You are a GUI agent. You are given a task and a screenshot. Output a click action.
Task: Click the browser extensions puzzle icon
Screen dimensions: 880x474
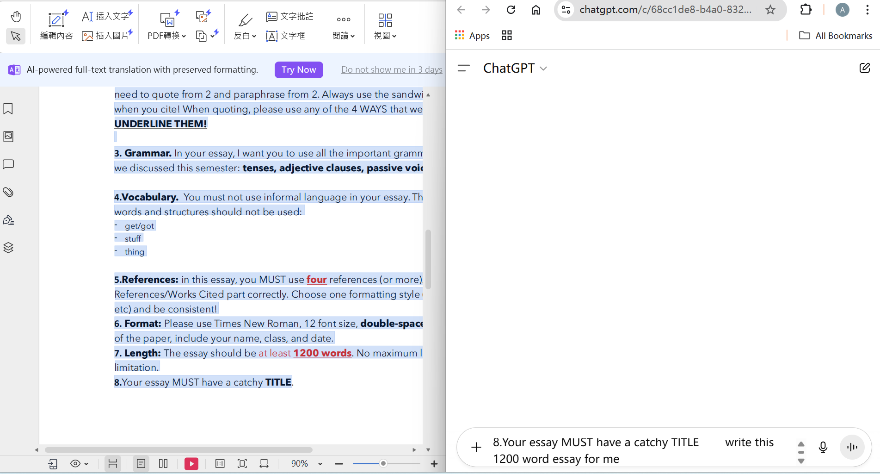tap(806, 10)
